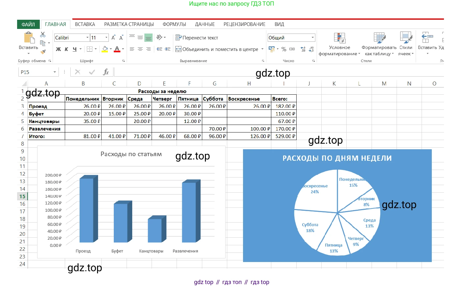Align text to middle of cell

click(x=140, y=37)
